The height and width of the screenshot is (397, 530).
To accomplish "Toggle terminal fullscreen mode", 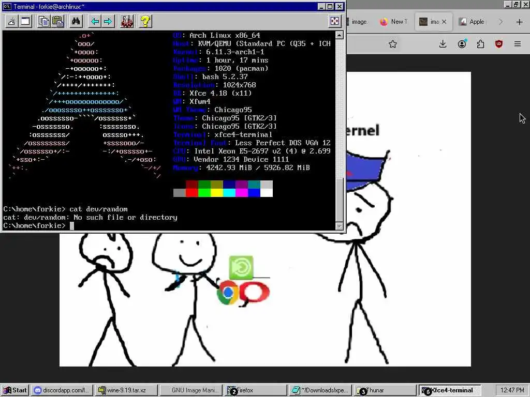I will coord(334,21).
